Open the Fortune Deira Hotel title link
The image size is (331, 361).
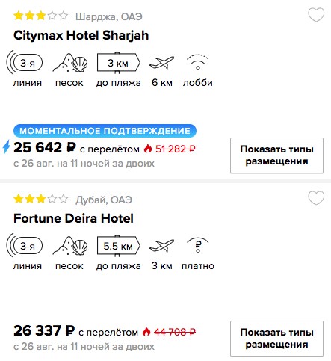coord(73,218)
